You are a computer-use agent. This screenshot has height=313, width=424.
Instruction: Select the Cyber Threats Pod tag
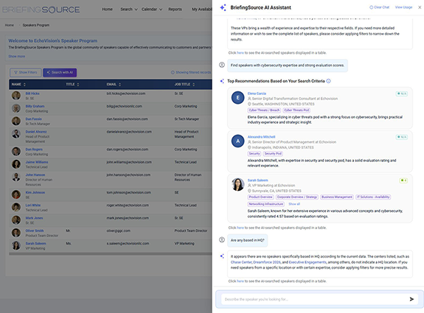click(296, 110)
